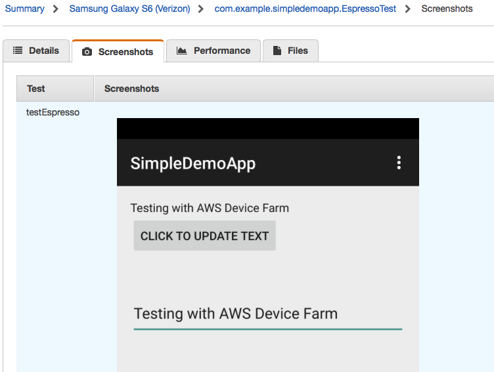
Task: Click the chevron after Samsung Galaxy S6 breadcrumb
Action: [x=201, y=9]
